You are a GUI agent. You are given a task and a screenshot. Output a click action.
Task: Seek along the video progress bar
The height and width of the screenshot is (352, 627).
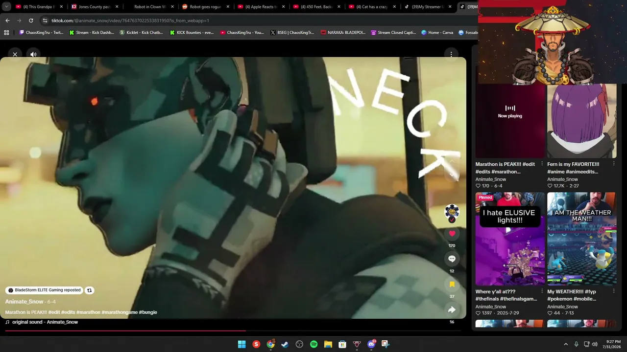[232, 331]
